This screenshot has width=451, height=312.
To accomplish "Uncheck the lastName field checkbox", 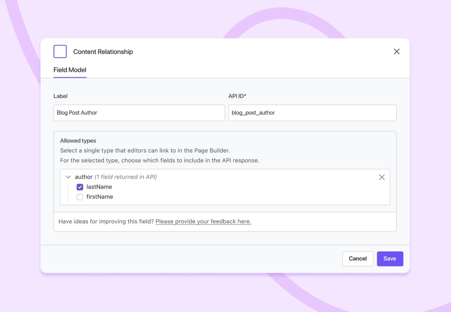I will point(80,187).
